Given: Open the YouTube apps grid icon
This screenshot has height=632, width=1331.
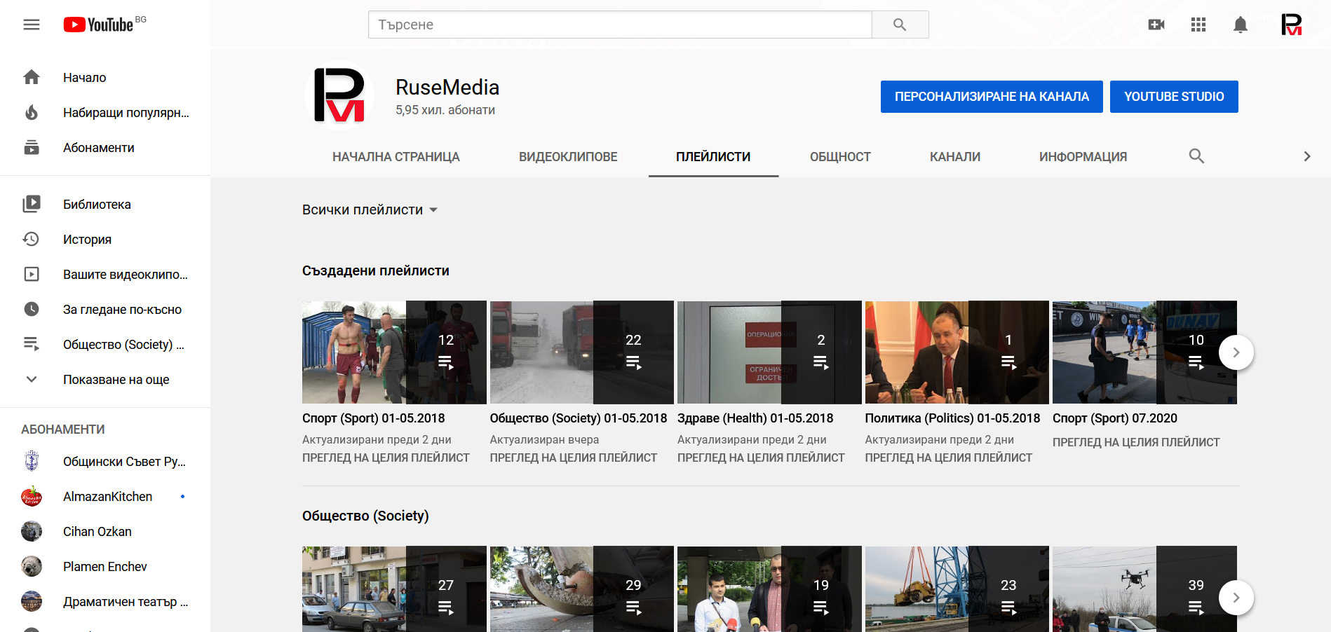Looking at the screenshot, I should (1198, 25).
